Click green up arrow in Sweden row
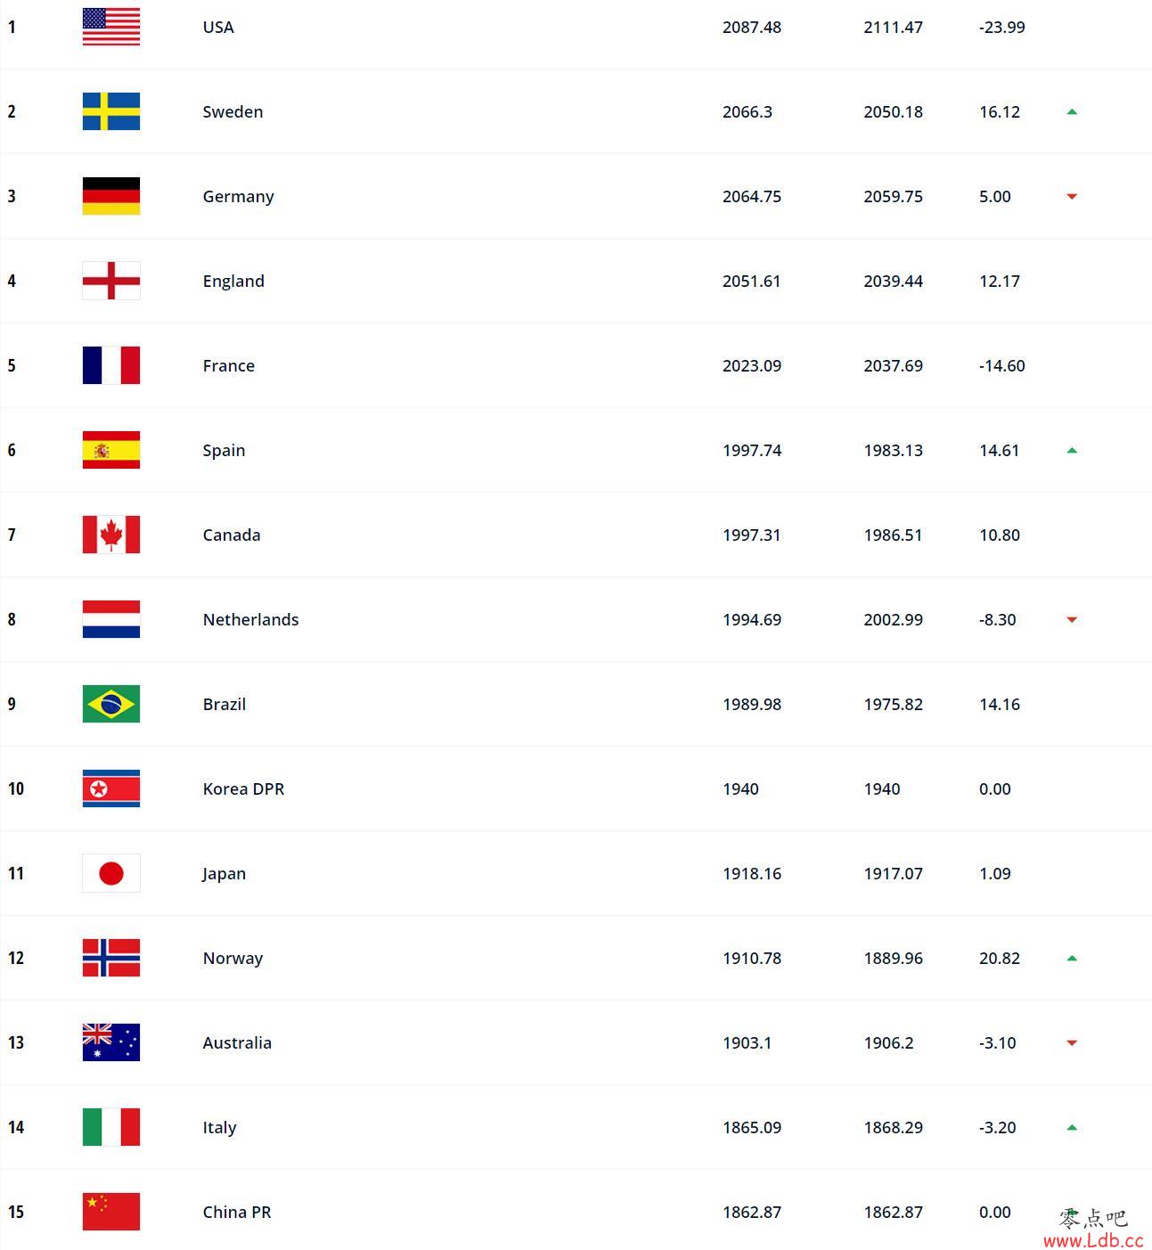The width and height of the screenshot is (1152, 1250). click(x=1072, y=112)
